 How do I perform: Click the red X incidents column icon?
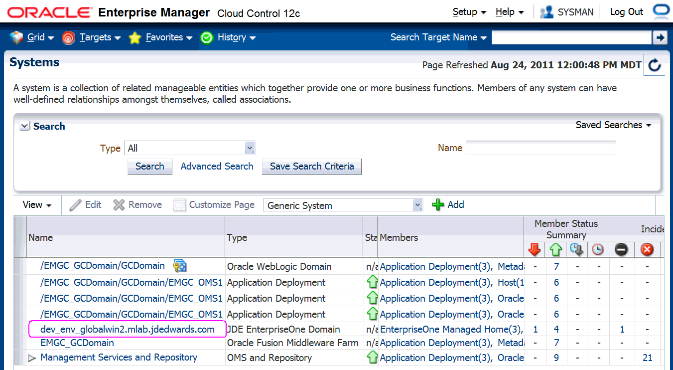click(x=647, y=249)
